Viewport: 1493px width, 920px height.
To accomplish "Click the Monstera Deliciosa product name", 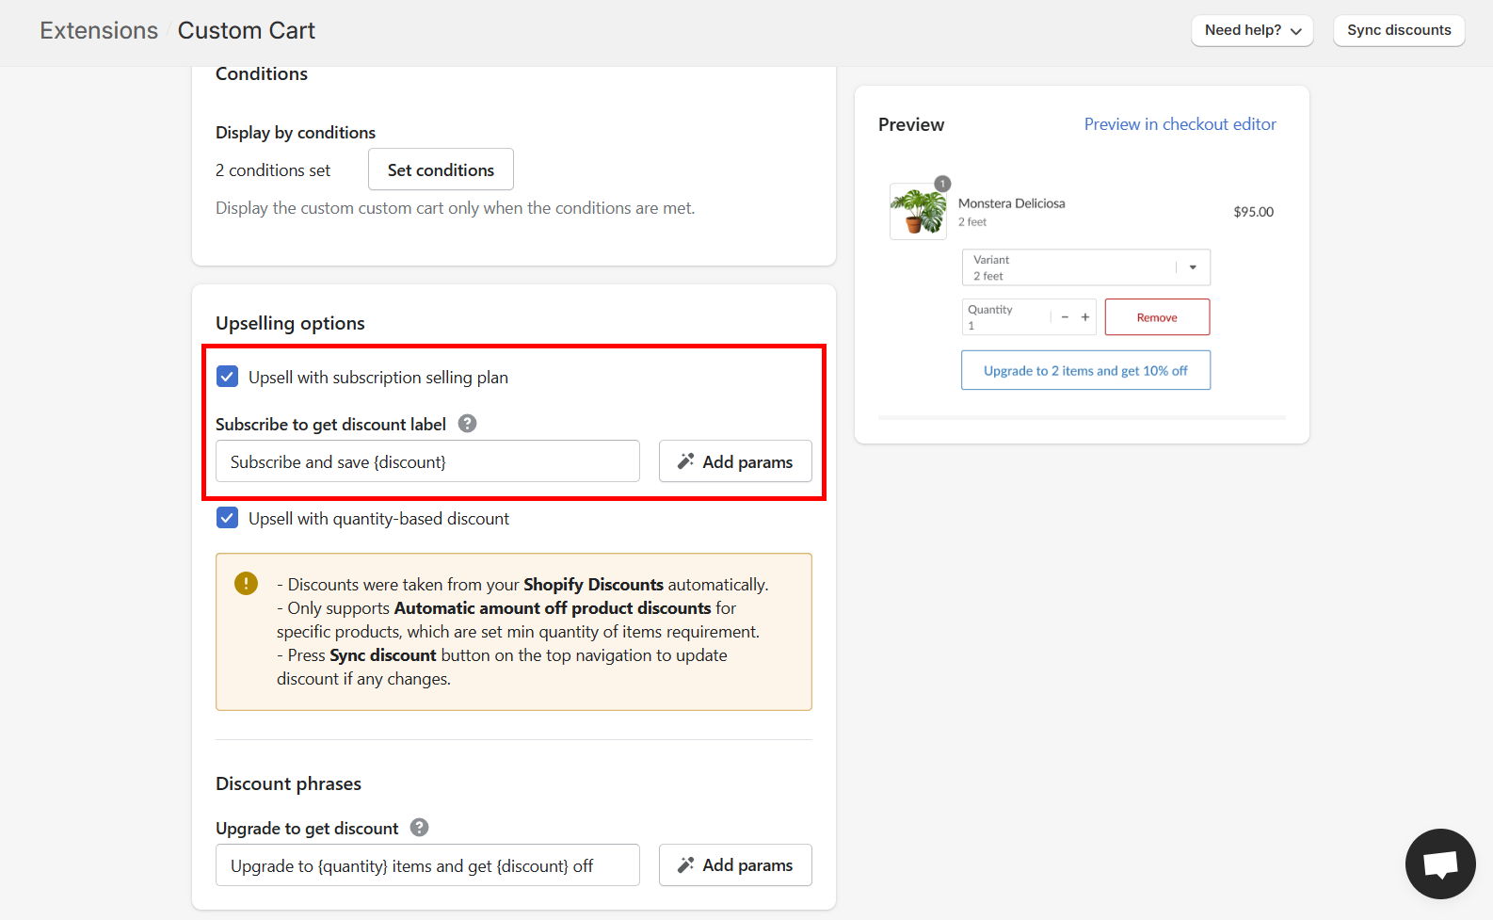I will click(x=1011, y=203).
